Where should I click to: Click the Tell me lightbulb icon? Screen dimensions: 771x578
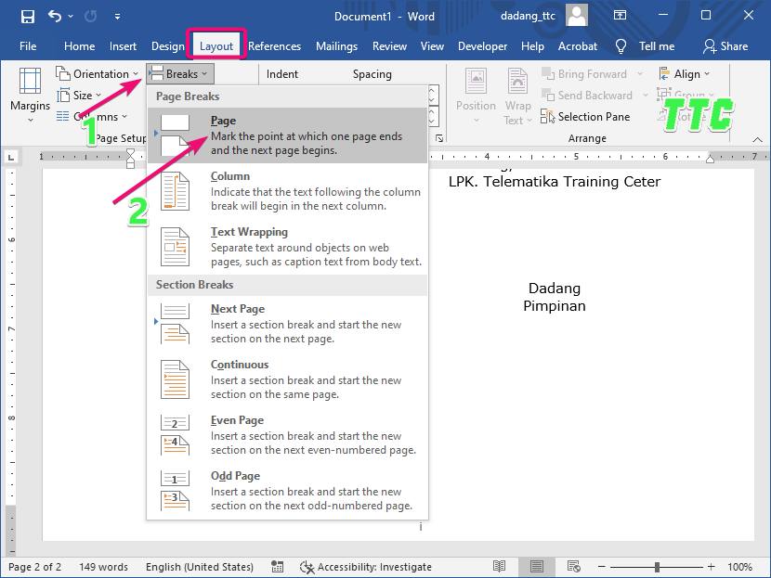(x=621, y=46)
